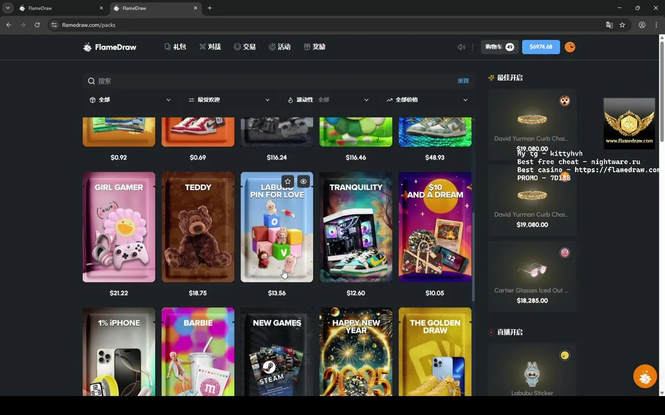Open the 1% iPhone pack
665x415 pixels.
pyautogui.click(x=119, y=352)
